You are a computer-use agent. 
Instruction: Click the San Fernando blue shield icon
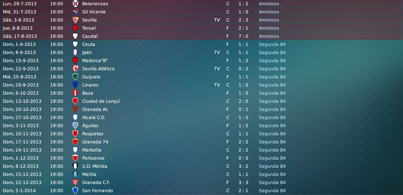(75, 191)
